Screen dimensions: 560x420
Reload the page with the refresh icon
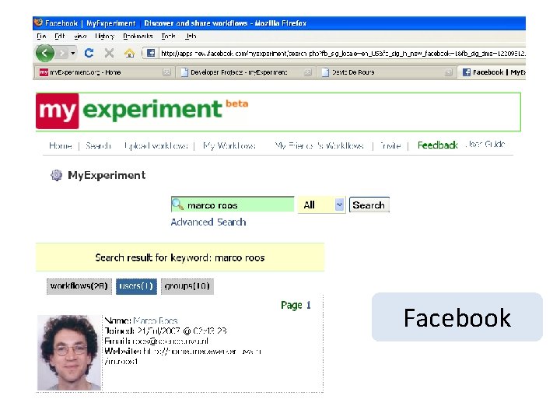coord(89,53)
